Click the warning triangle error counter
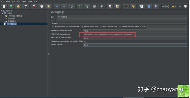Image resolution: width=190 pixels, height=98 pixels. tap(173, 6)
